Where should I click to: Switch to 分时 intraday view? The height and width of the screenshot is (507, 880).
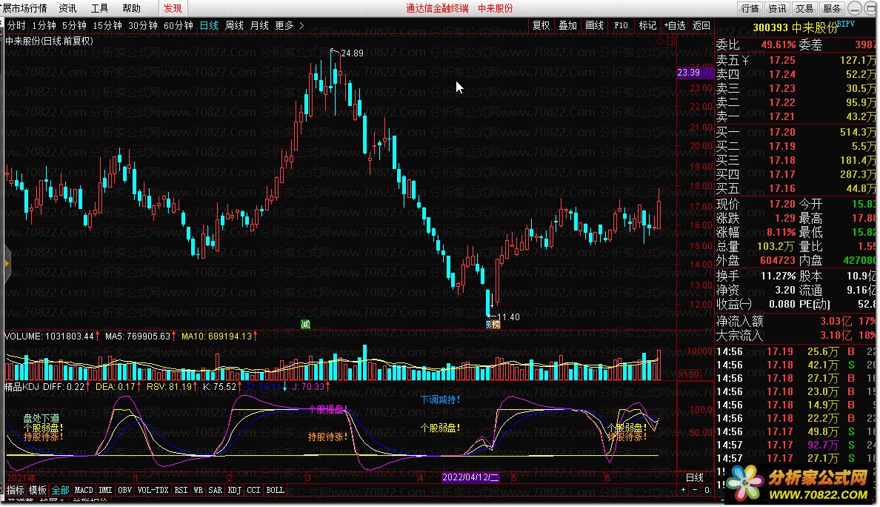(16, 25)
